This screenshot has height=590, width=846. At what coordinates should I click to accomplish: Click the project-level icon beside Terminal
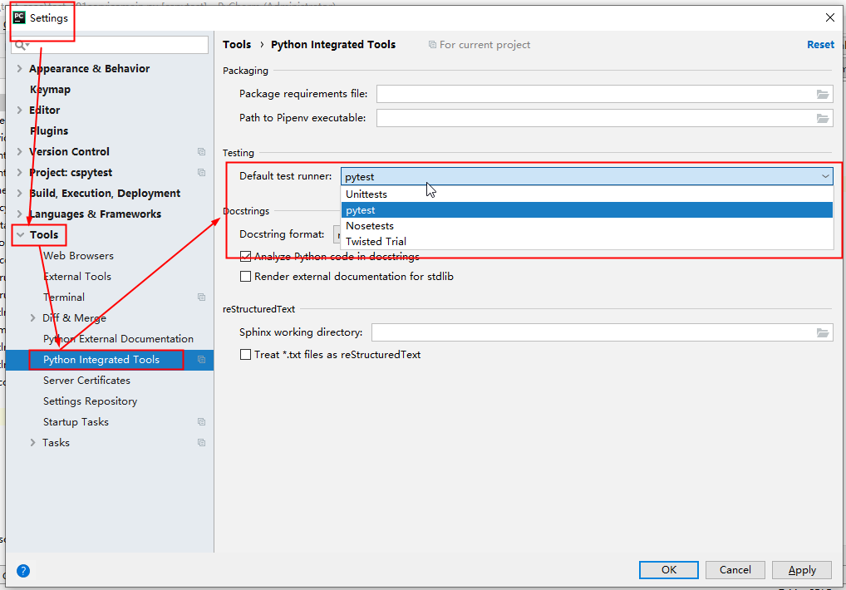click(201, 297)
